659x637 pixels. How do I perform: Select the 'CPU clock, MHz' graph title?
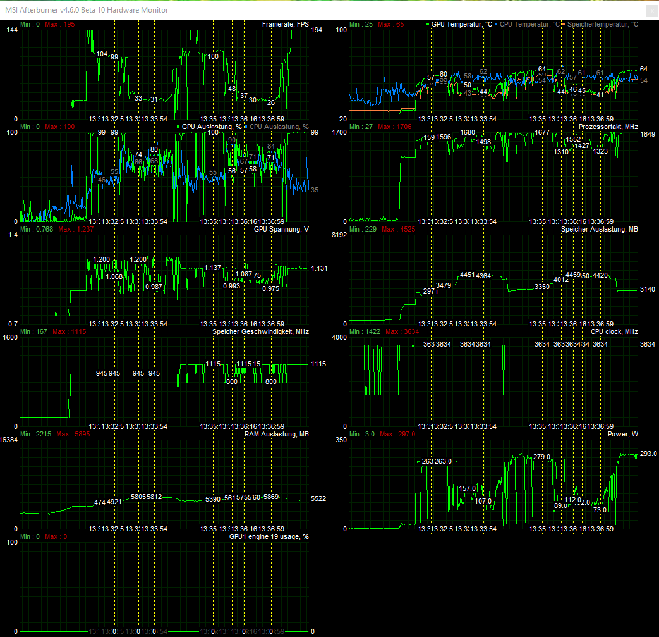[x=614, y=331]
